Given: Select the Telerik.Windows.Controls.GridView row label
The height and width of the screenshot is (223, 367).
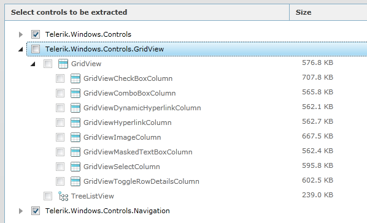Looking at the screenshot, I should 104,49.
